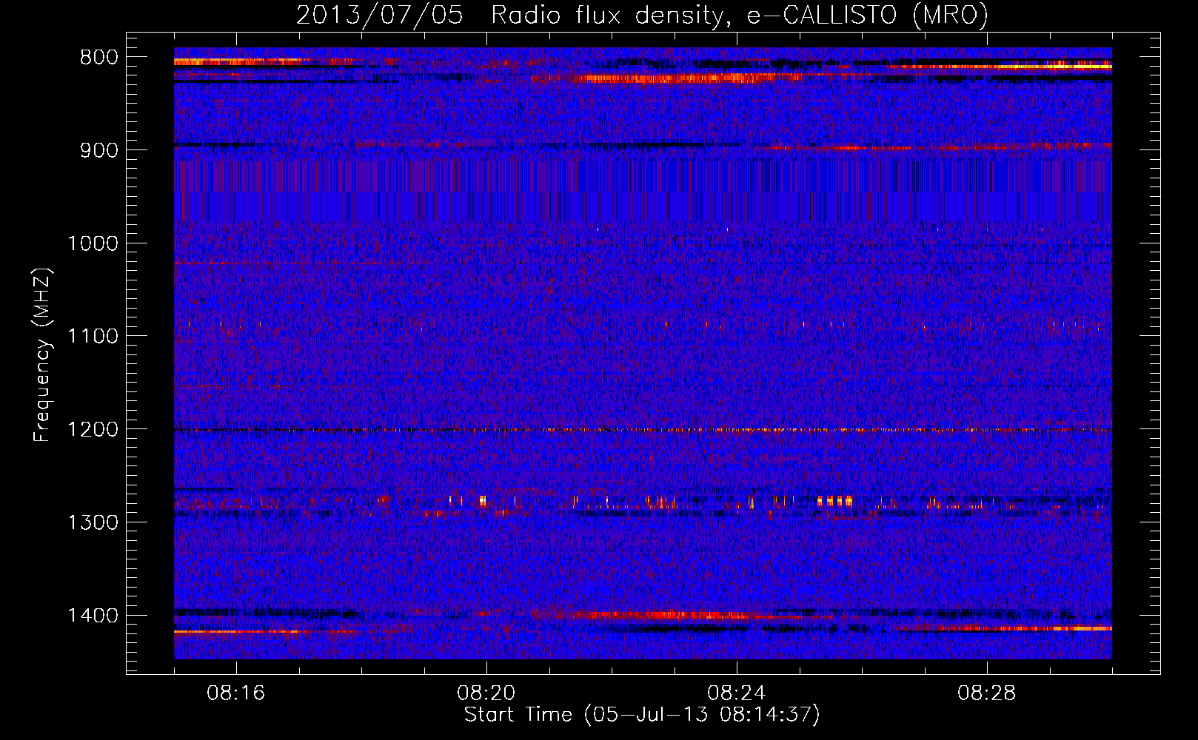The height and width of the screenshot is (740, 1198).
Task: Click the 08:20 time tick label
Action: [486, 693]
